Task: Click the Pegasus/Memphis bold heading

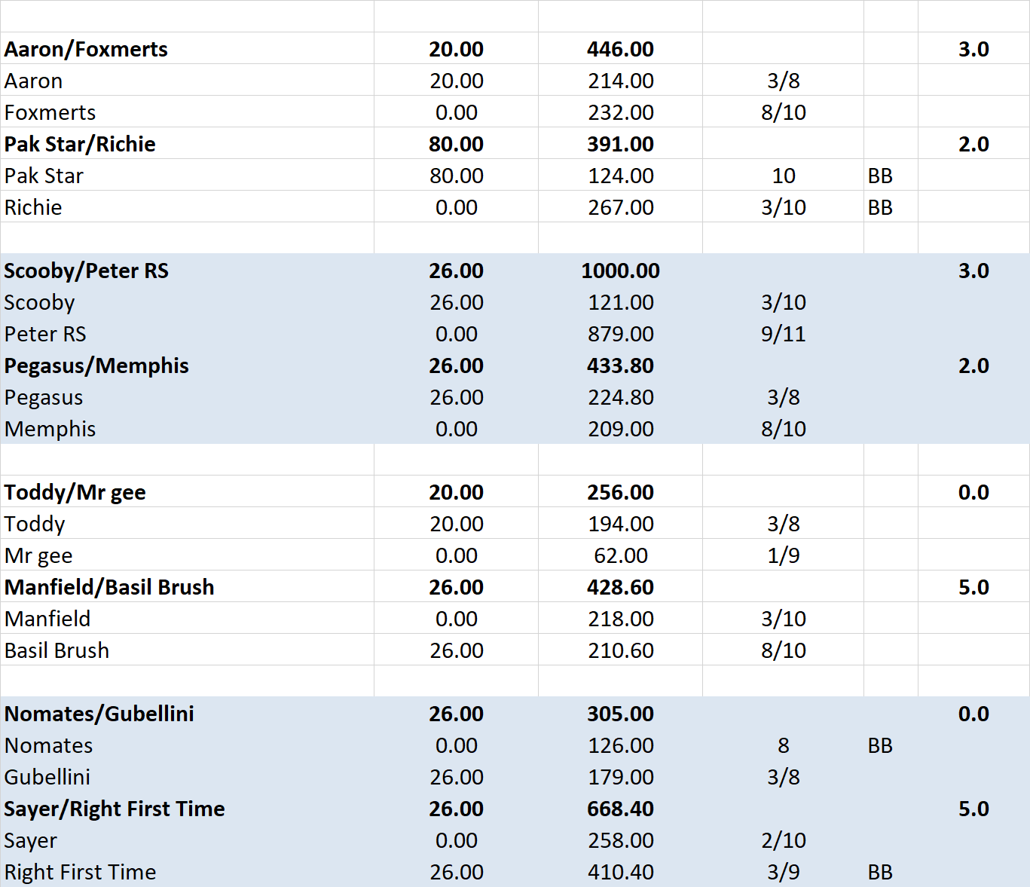Action: tap(96, 366)
